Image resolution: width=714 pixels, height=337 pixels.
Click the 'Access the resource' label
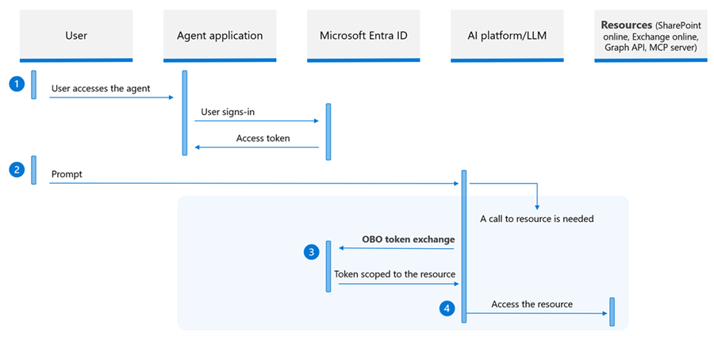[x=532, y=304]
